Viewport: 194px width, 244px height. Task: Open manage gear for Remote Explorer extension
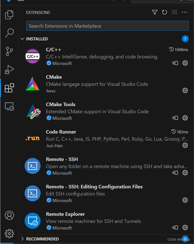pos(185,227)
